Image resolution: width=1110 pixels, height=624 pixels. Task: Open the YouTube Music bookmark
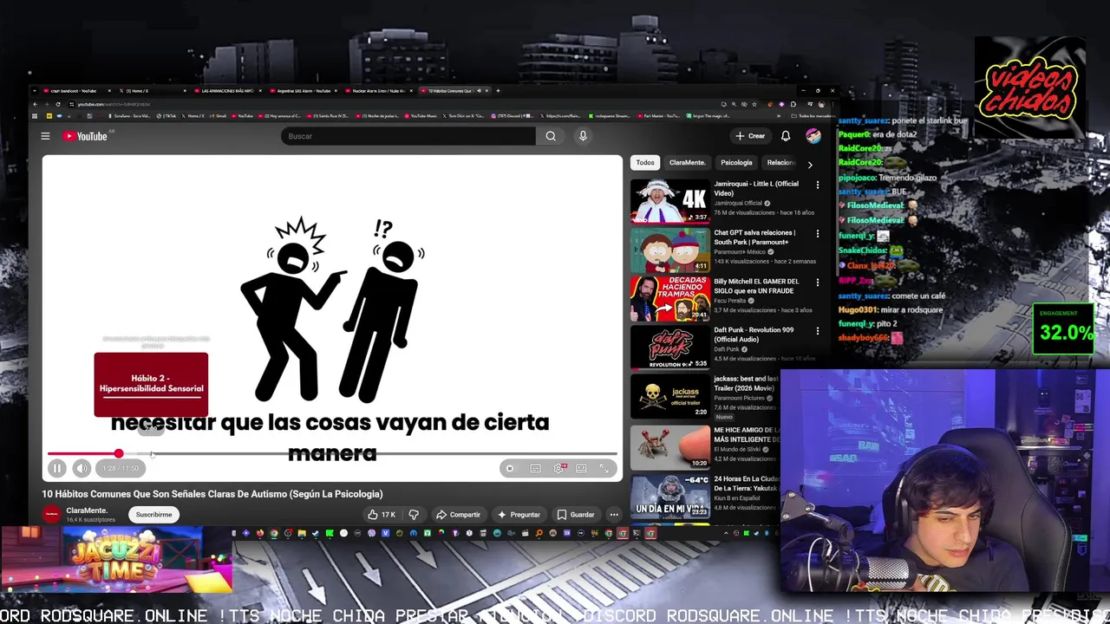[420, 115]
